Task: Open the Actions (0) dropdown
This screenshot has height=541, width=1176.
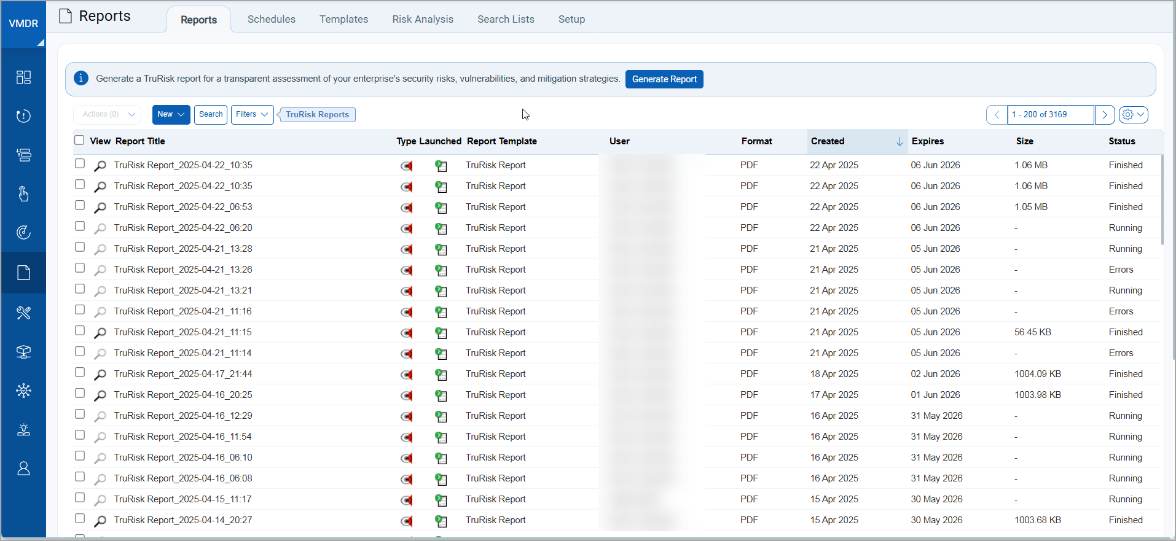Action: 108,114
